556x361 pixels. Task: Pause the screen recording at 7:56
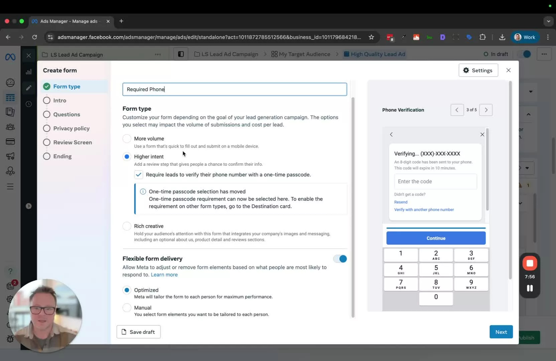click(x=529, y=288)
